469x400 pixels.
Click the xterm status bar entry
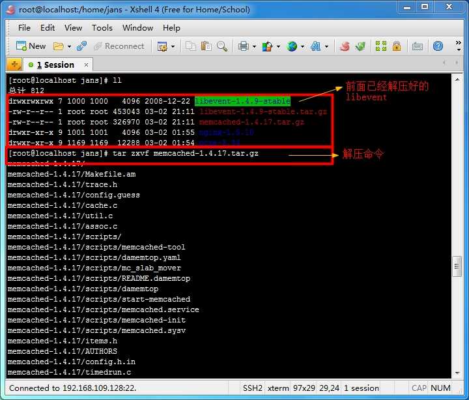tap(278, 388)
